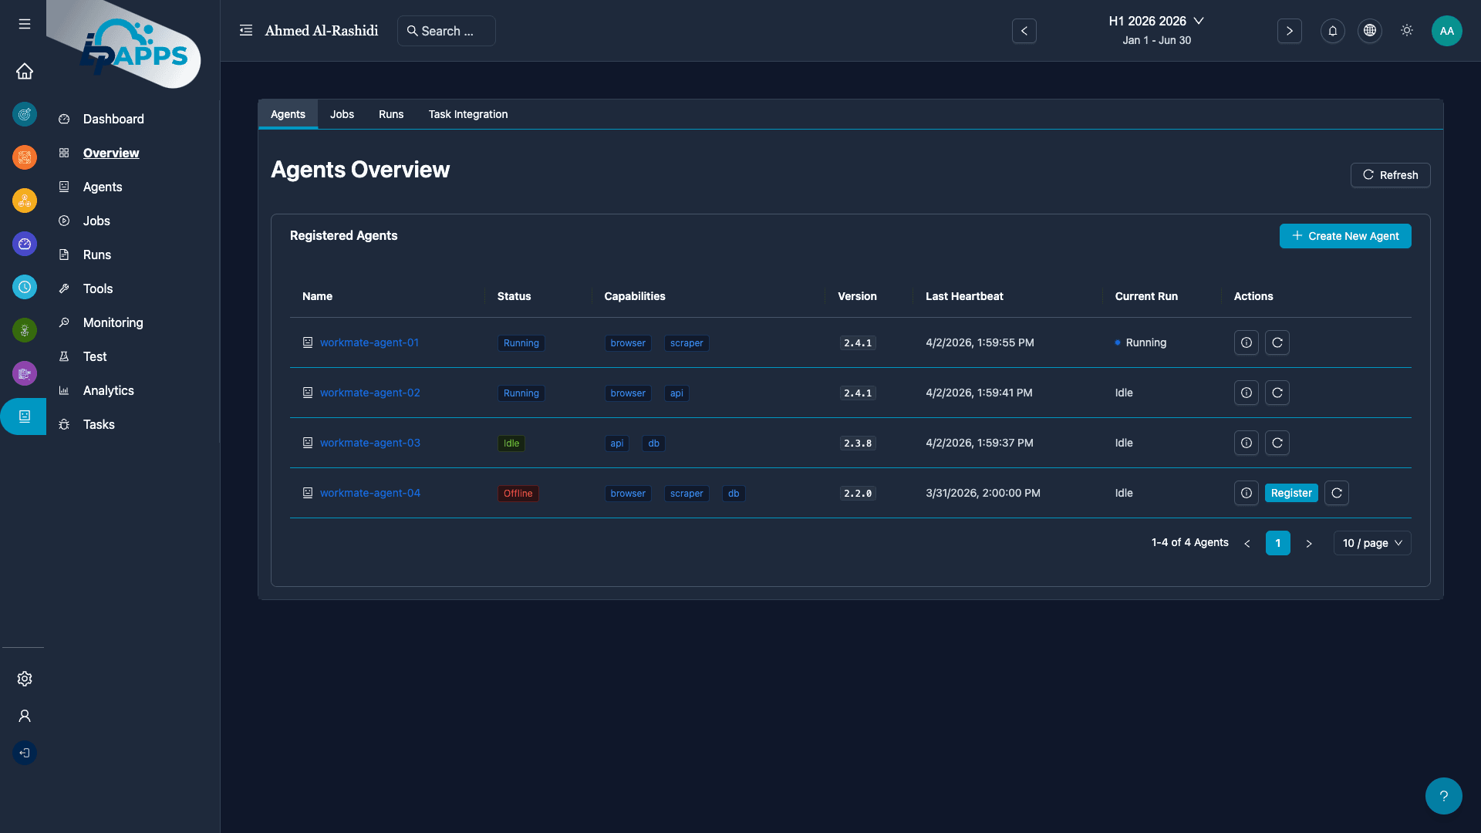The width and height of the screenshot is (1481, 833).
Task: Open the settings gear in left rail
Action: [25, 679]
